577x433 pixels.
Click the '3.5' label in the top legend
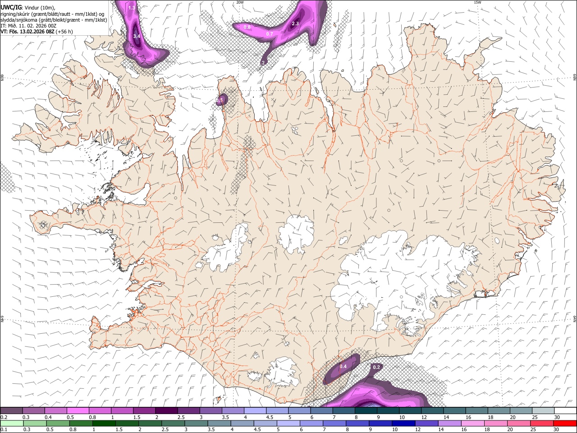224,417
